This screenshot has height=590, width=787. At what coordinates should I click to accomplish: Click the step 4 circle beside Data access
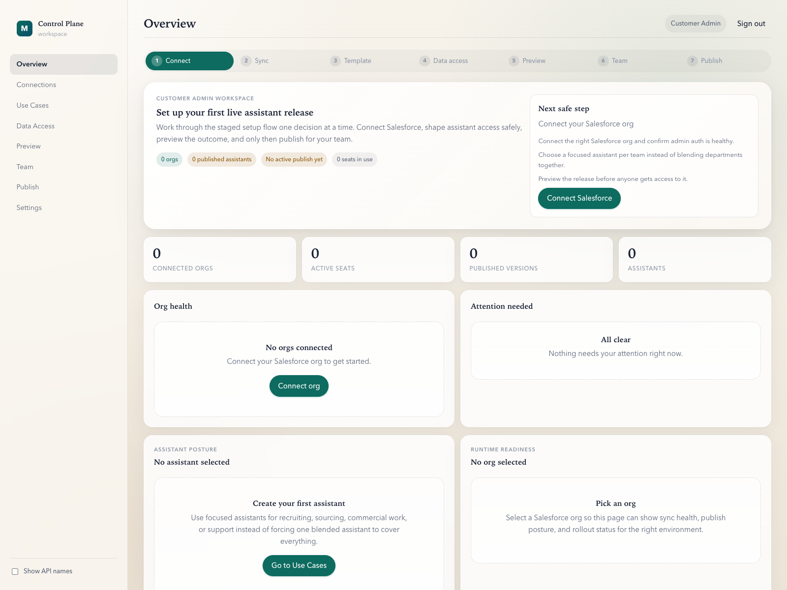pos(424,60)
